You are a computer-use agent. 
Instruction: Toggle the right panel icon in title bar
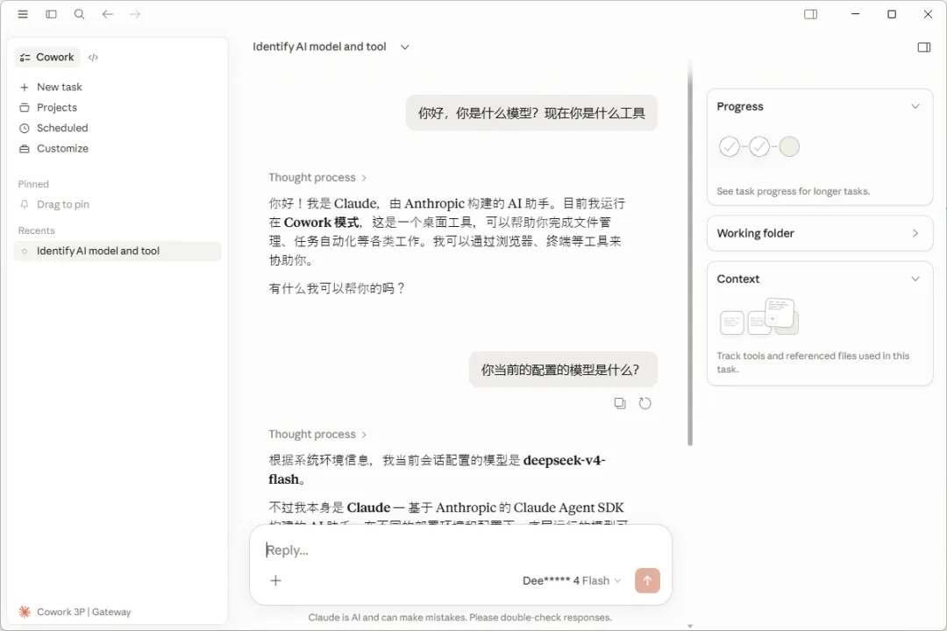click(x=810, y=14)
